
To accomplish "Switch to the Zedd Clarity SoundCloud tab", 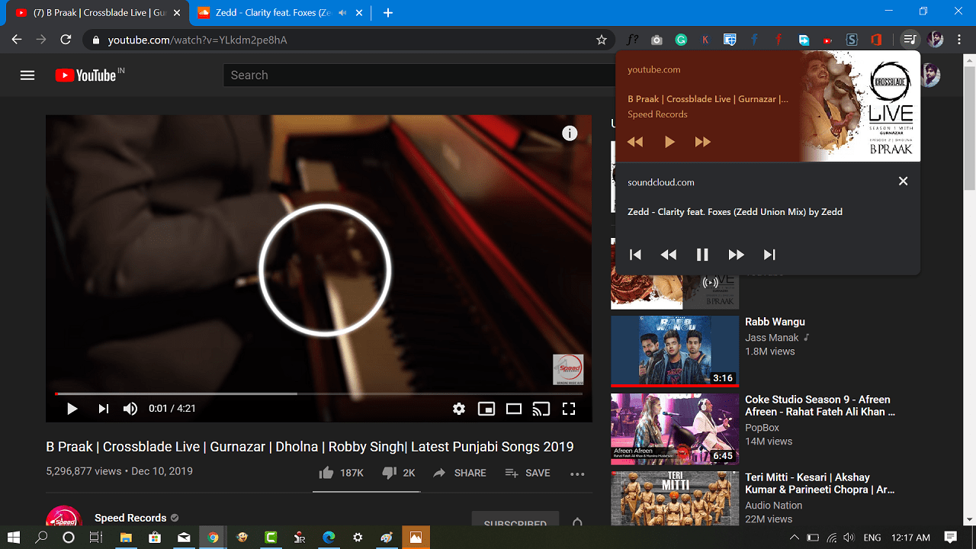I will point(272,13).
